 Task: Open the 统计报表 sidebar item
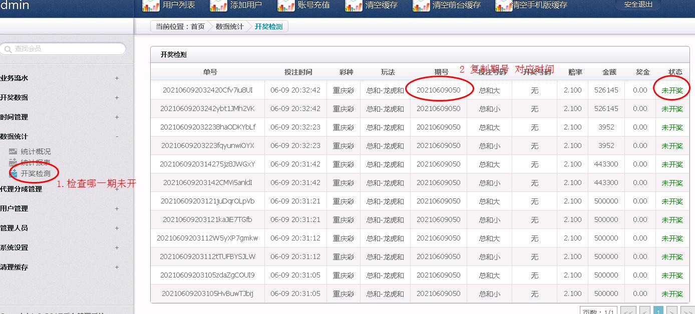[x=36, y=162]
